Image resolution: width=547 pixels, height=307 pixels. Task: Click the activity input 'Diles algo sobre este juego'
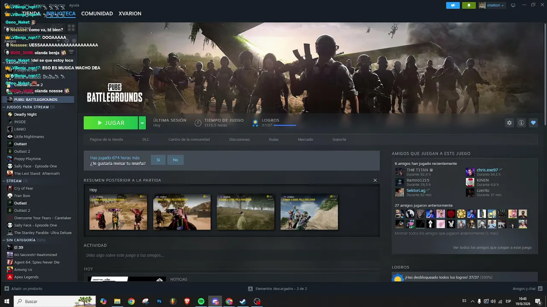231,255
